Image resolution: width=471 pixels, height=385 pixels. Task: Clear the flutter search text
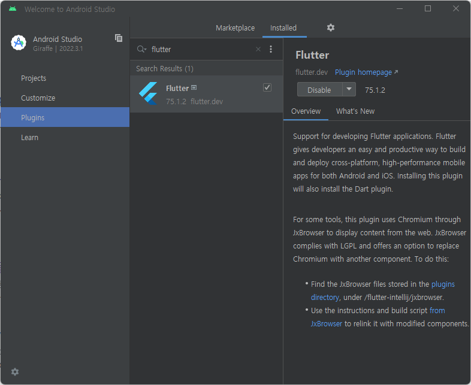258,49
